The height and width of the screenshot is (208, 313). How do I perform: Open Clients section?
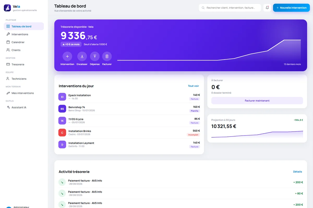pyautogui.click(x=24, y=50)
